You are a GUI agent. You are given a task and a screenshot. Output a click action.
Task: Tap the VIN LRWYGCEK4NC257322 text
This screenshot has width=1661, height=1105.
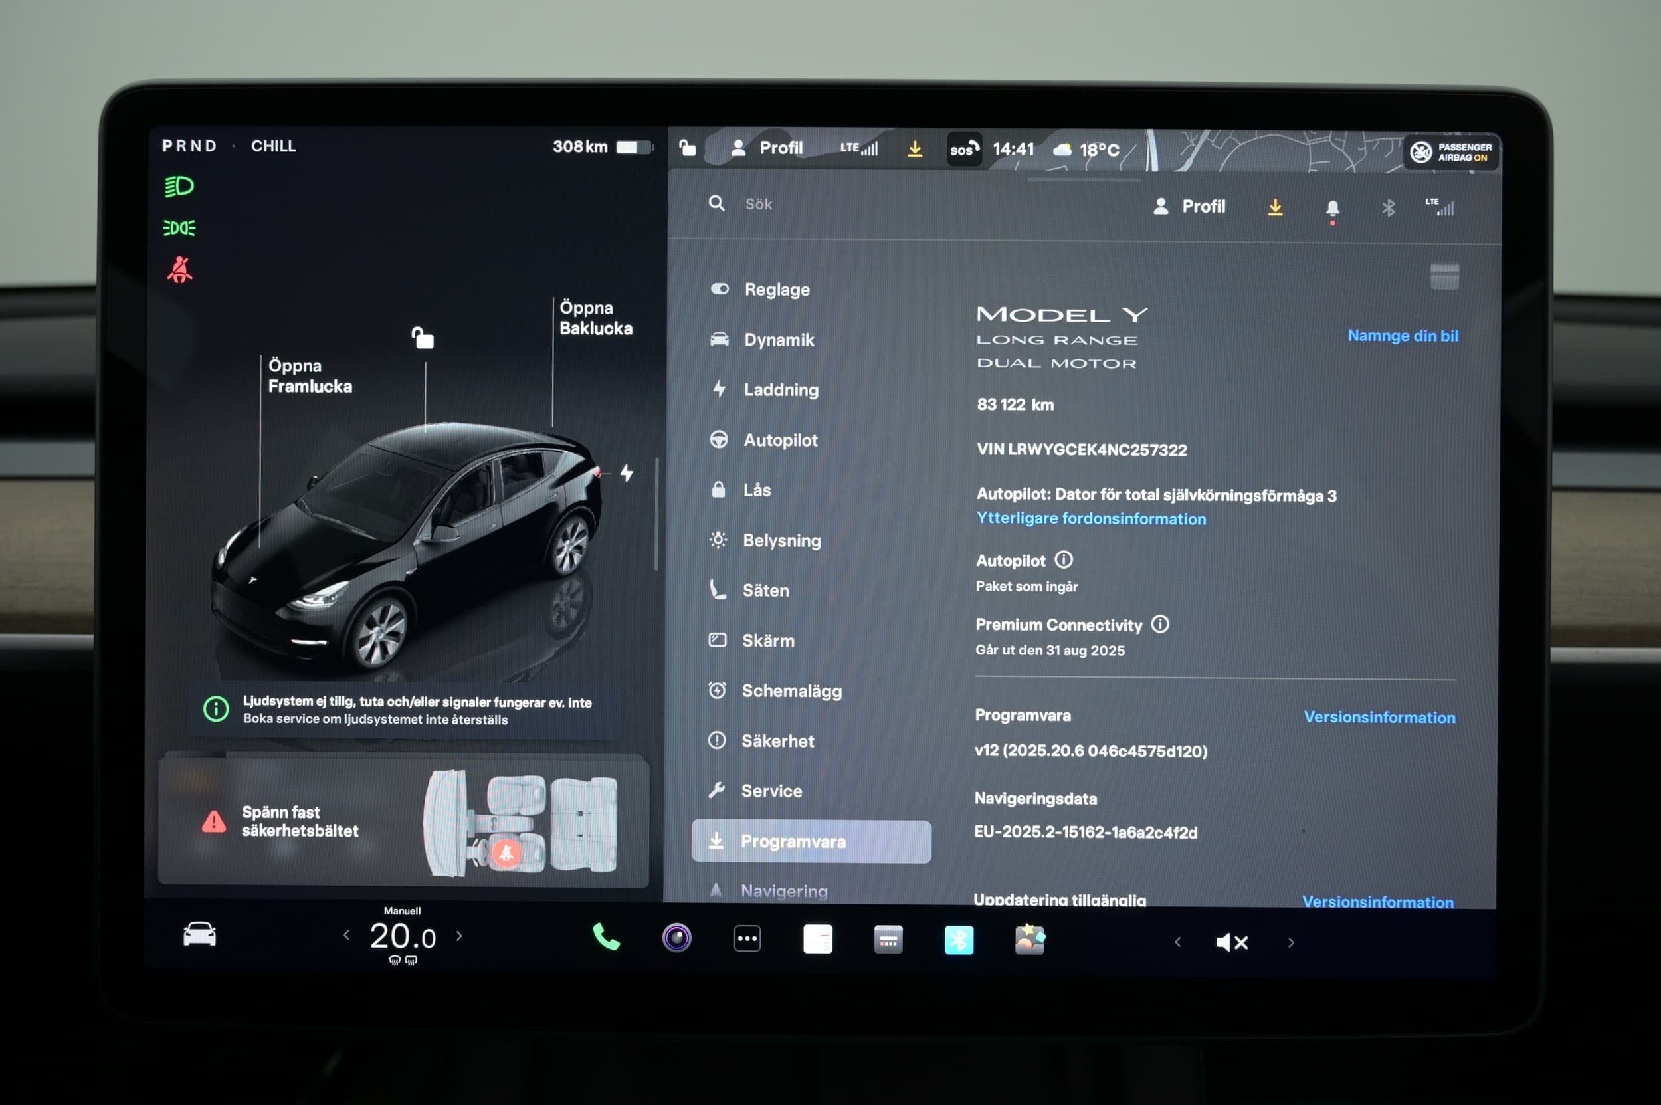pyautogui.click(x=1082, y=450)
